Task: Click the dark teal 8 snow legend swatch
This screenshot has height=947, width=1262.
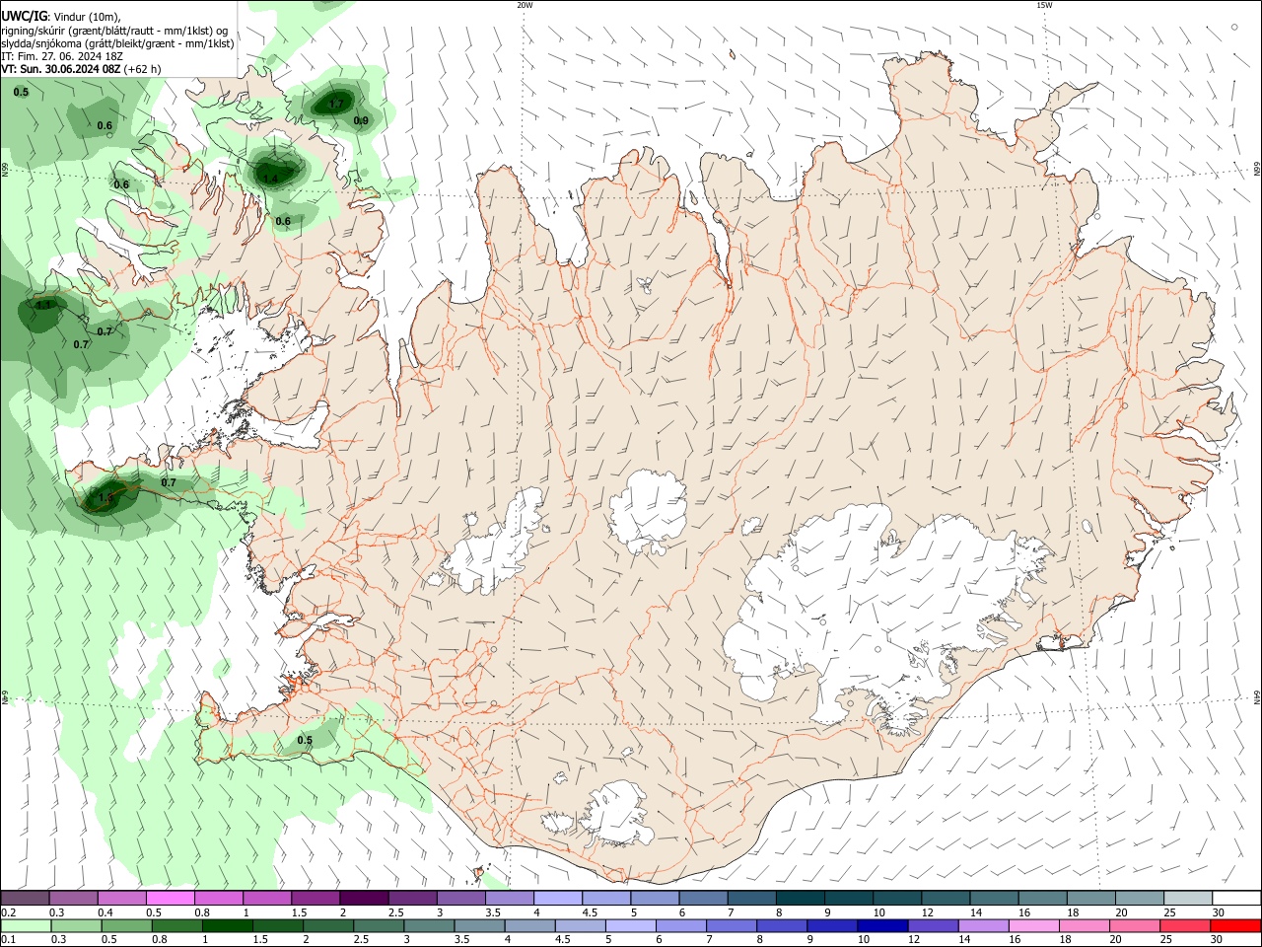Action: pyautogui.click(x=801, y=899)
